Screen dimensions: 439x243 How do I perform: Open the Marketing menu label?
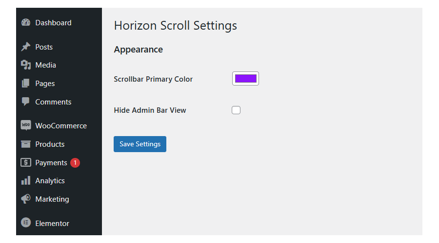pyautogui.click(x=52, y=199)
